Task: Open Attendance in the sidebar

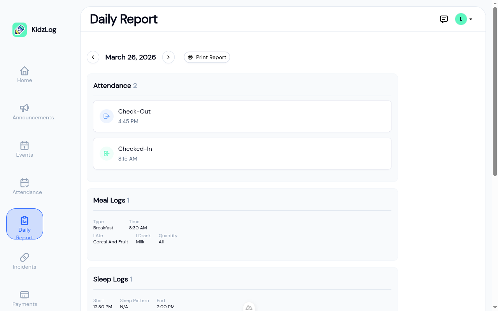Action: [27, 187]
